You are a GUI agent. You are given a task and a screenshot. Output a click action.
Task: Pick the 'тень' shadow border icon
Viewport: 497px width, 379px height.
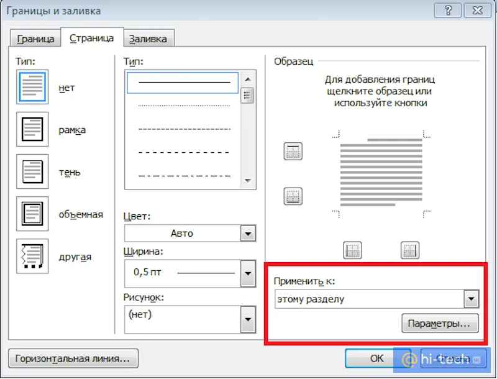(32, 171)
